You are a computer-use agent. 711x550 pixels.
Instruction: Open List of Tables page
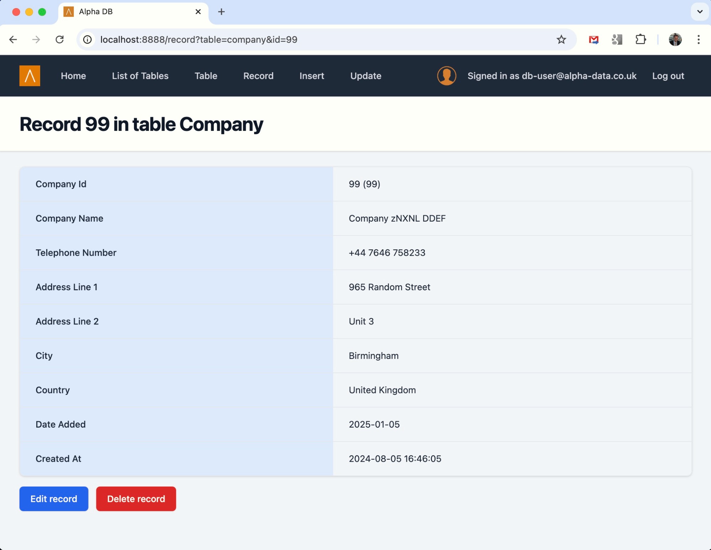[140, 76]
